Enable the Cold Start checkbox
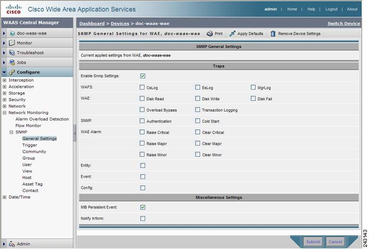This screenshot has height=249, width=369. (197, 121)
